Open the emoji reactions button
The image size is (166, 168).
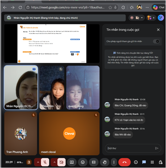[x=83, y=162]
